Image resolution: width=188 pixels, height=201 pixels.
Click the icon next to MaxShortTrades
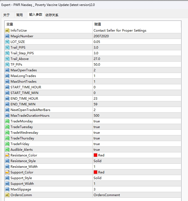(x=7, y=82)
